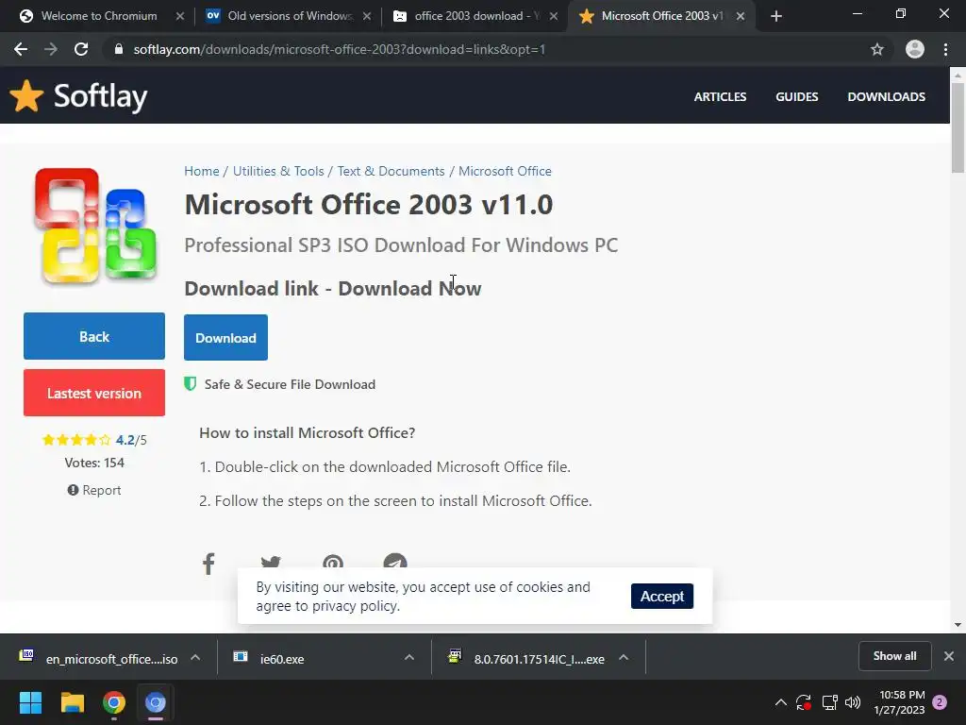
Task: Select the Microsoft Office 2003 tab
Action: point(661,16)
